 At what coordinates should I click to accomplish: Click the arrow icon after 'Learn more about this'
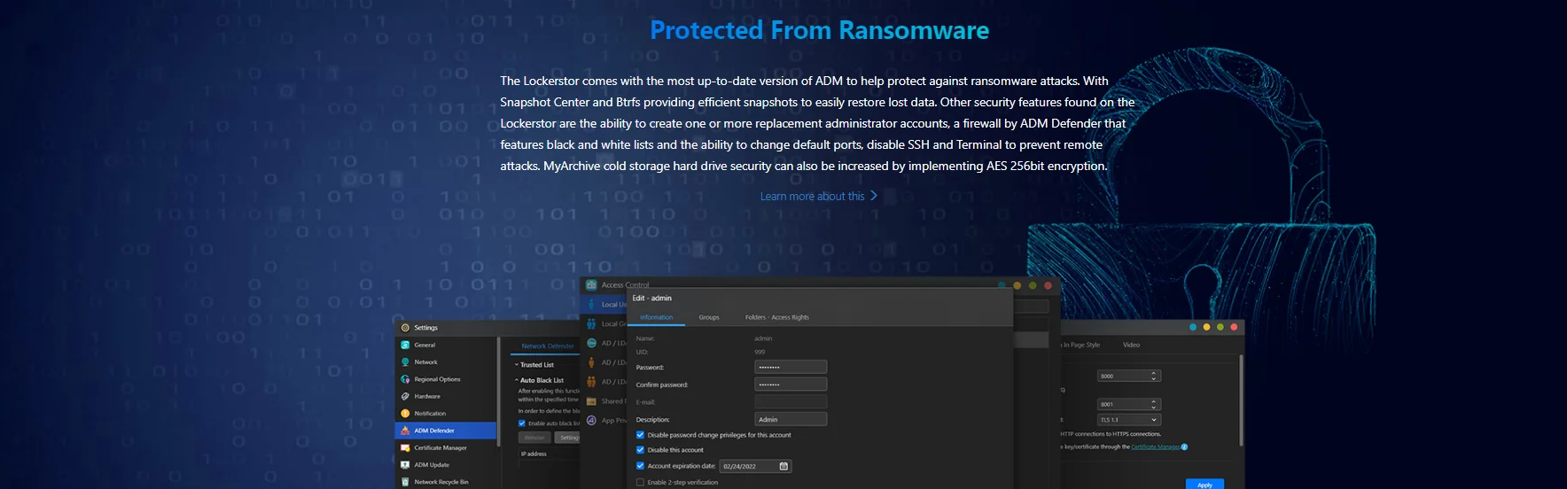coord(874,196)
